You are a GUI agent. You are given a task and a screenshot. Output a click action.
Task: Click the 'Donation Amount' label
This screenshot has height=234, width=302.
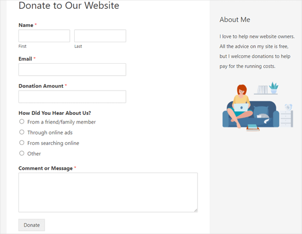41,86
